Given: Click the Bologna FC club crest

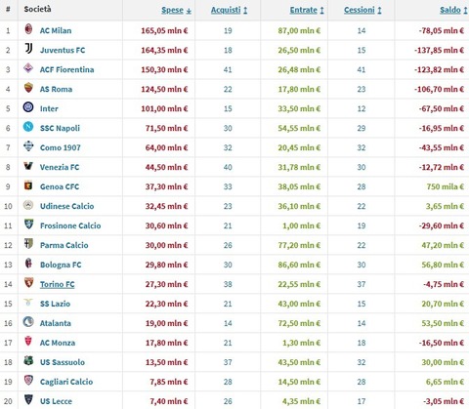Looking at the screenshot, I should (x=28, y=264).
